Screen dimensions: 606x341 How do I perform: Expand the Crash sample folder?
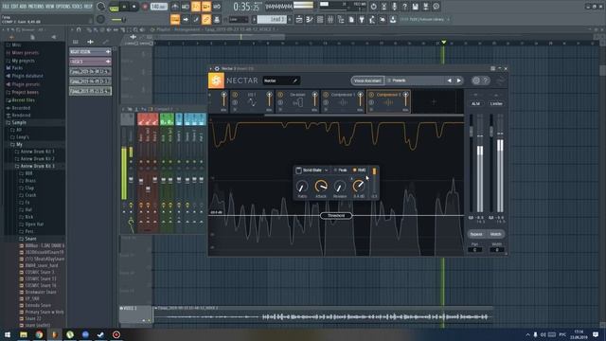tap(30, 195)
